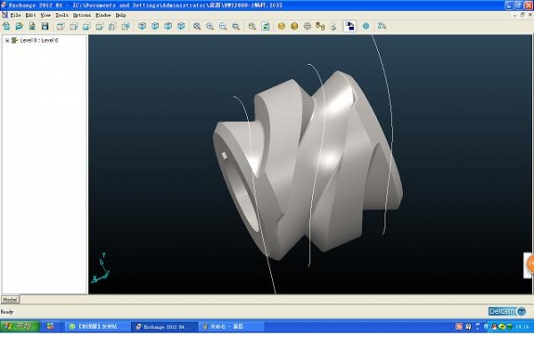Screen dimensions: 534x337
Task: Select the first blue isometric view cube
Action: (142, 26)
